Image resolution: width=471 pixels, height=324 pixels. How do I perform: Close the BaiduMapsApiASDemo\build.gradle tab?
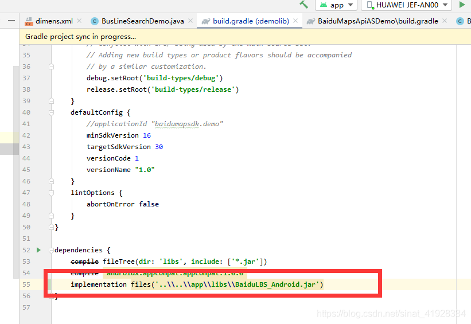(x=445, y=21)
